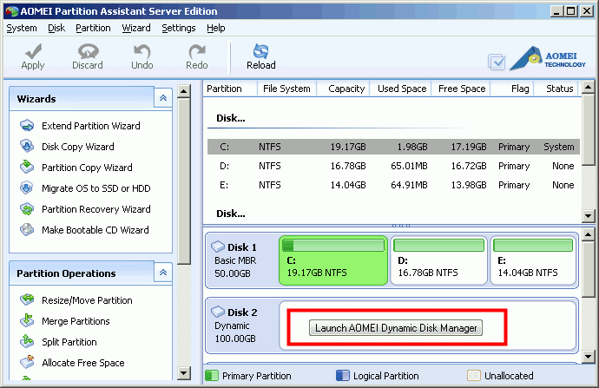Click the Capacity column header

343,89
